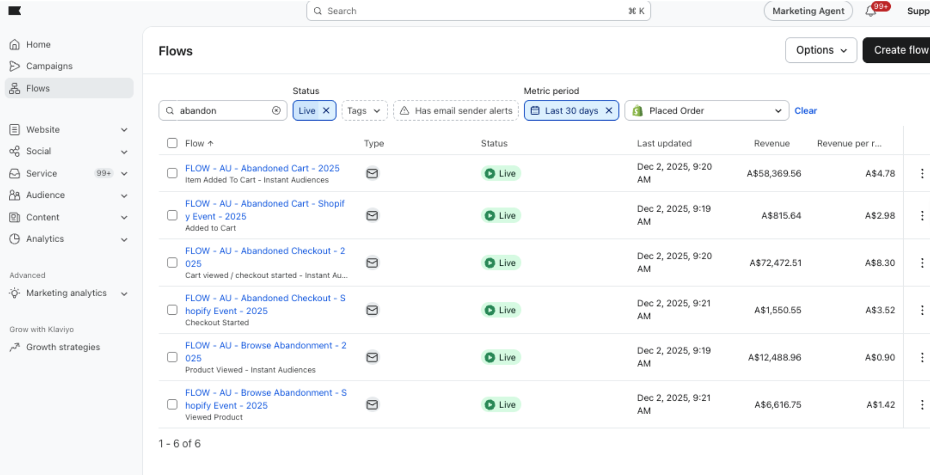The height and width of the screenshot is (475, 930).
Task: Tick checkbox for Abandoned Checkout - Shopify Event flow
Action: [172, 310]
